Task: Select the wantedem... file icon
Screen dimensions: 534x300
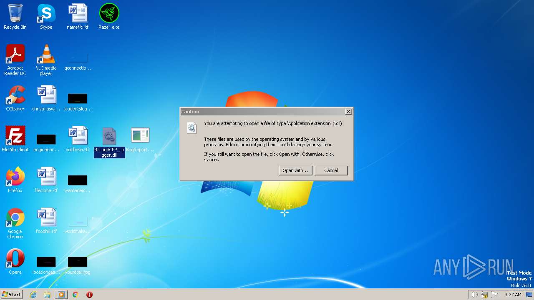Action: tap(78, 180)
